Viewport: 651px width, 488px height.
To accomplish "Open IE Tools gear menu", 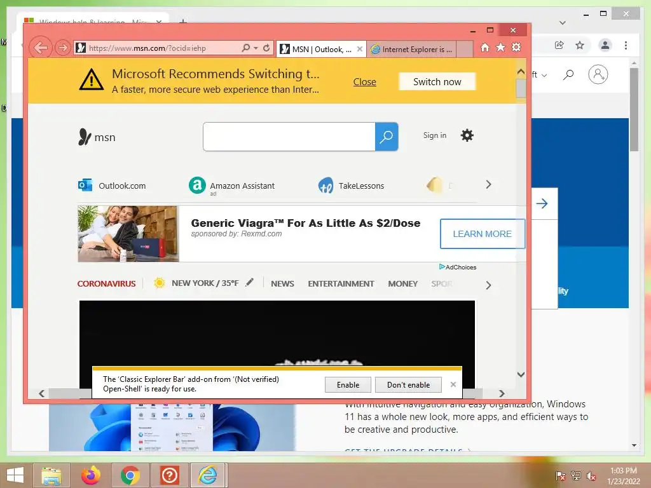I will pos(516,47).
